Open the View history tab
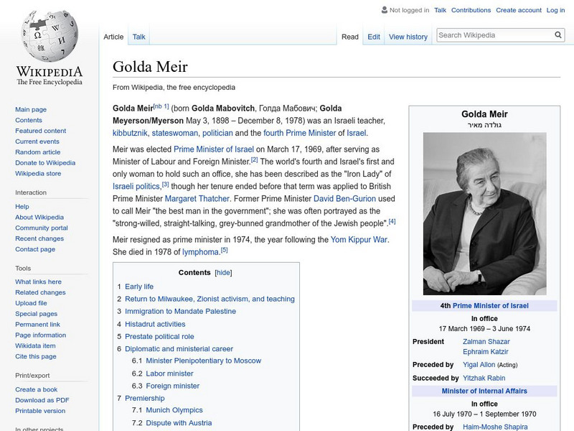This screenshot has width=574, height=431. [408, 36]
